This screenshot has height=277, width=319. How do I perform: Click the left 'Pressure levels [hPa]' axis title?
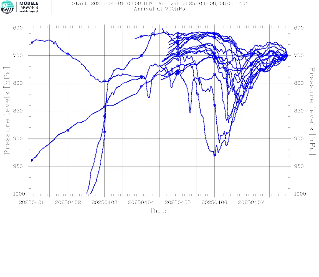coord(7,111)
